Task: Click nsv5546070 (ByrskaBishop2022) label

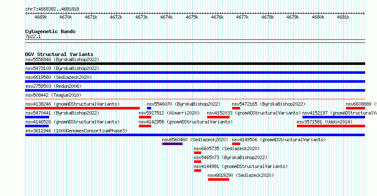Action: click(x=183, y=104)
